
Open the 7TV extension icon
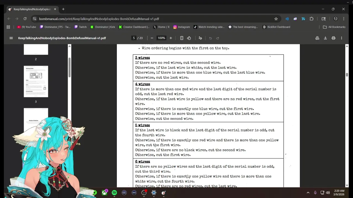[x=303, y=19]
